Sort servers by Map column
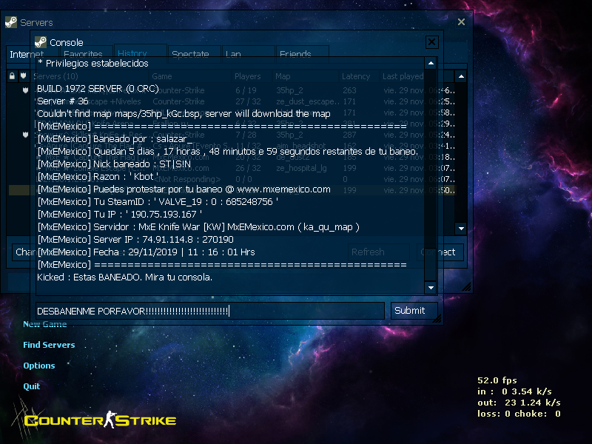This screenshot has width=592, height=444. 306,76
